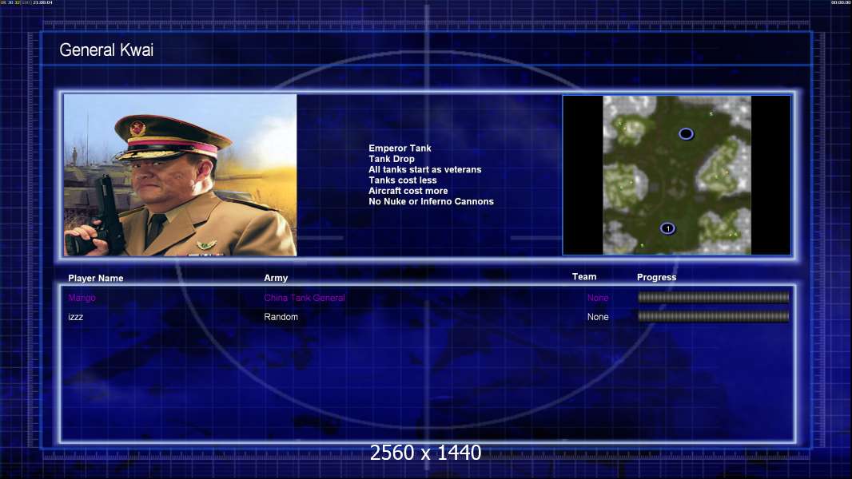852x479 pixels.
Task: Click izzz's loading progress bar
Action: [714, 316]
